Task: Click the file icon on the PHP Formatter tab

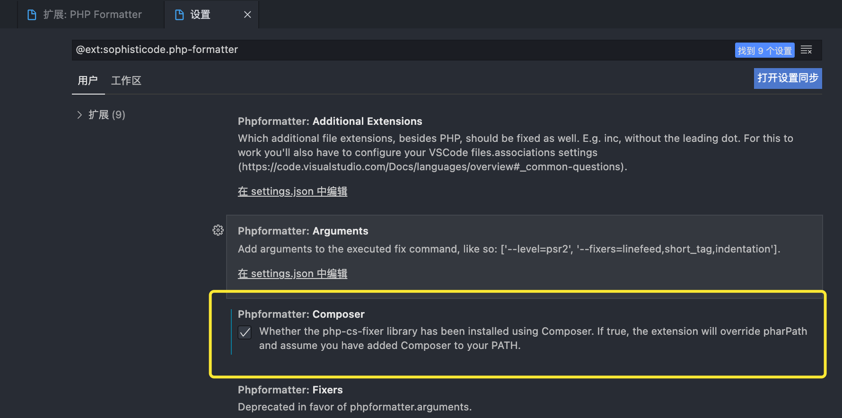Action: pos(32,15)
